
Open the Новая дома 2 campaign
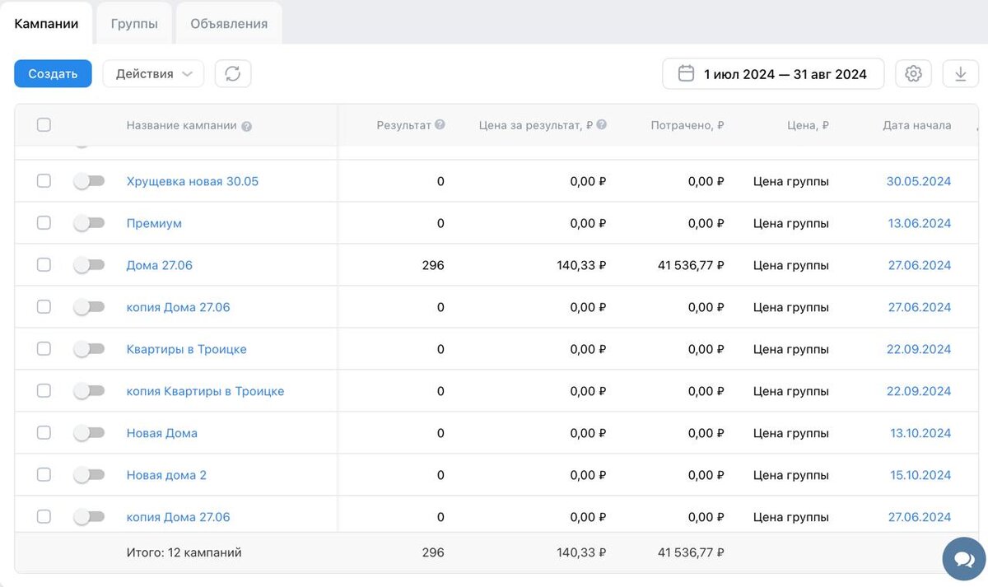click(x=166, y=475)
